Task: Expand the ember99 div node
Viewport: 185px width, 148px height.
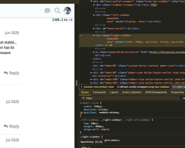Action: pos(91,73)
